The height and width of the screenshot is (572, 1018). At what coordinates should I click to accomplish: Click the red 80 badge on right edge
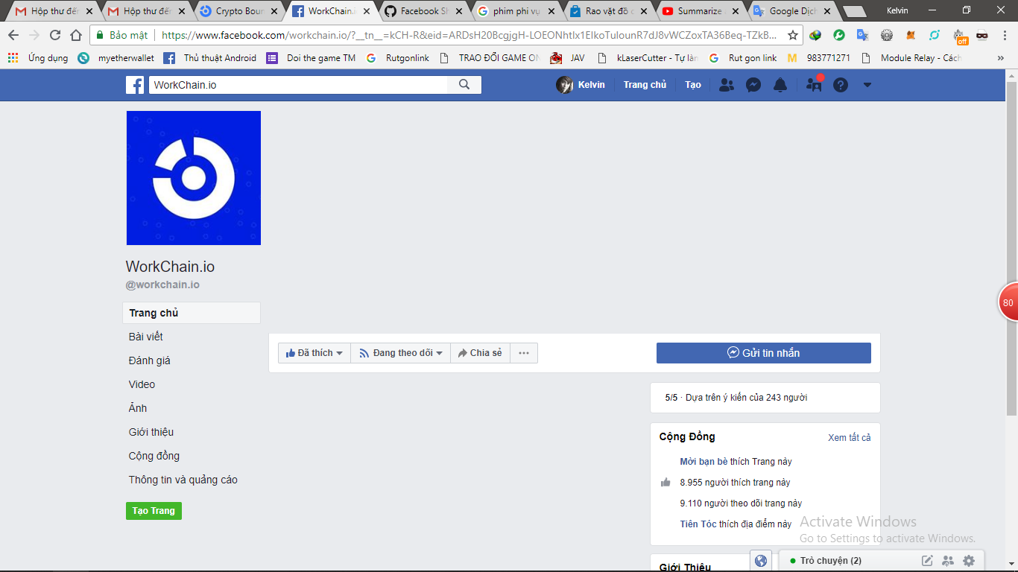[1008, 302]
